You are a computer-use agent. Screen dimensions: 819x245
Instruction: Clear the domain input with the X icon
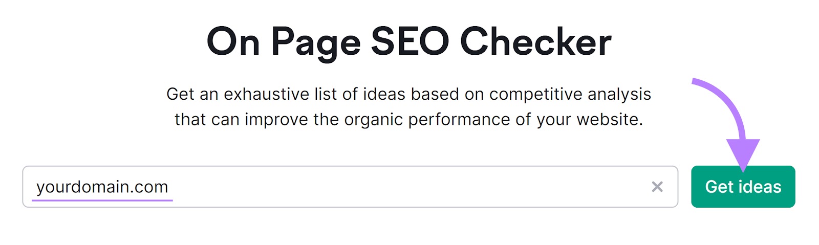tap(657, 187)
